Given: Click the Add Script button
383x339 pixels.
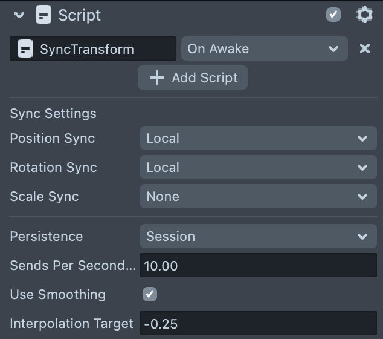Looking at the screenshot, I should point(193,77).
